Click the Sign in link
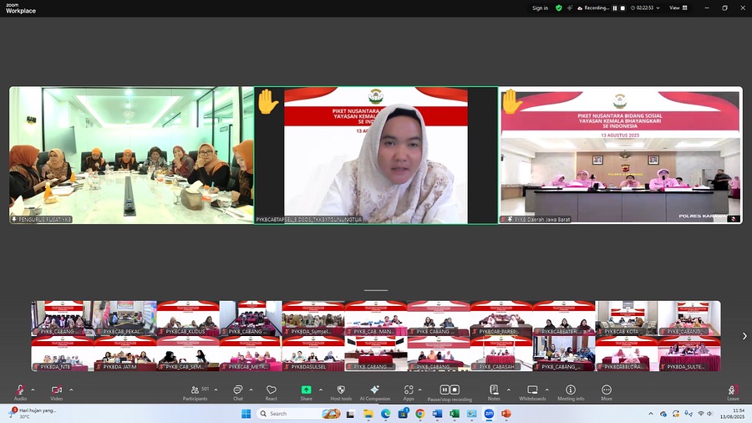Screen dimensions: 752x423 pos(540,8)
